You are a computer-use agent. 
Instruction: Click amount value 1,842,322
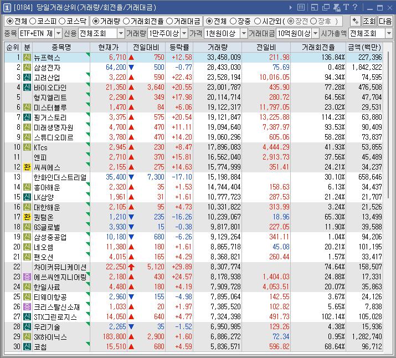[367, 67]
